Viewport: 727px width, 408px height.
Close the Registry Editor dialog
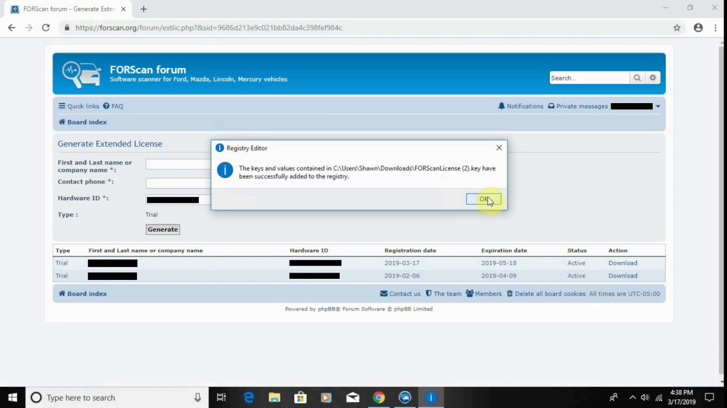pyautogui.click(x=499, y=148)
